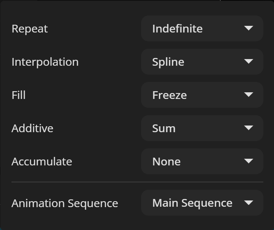This screenshot has height=230, width=274.
Task: Open the Repeat dropdown set to Indefinite
Action: [202, 28]
